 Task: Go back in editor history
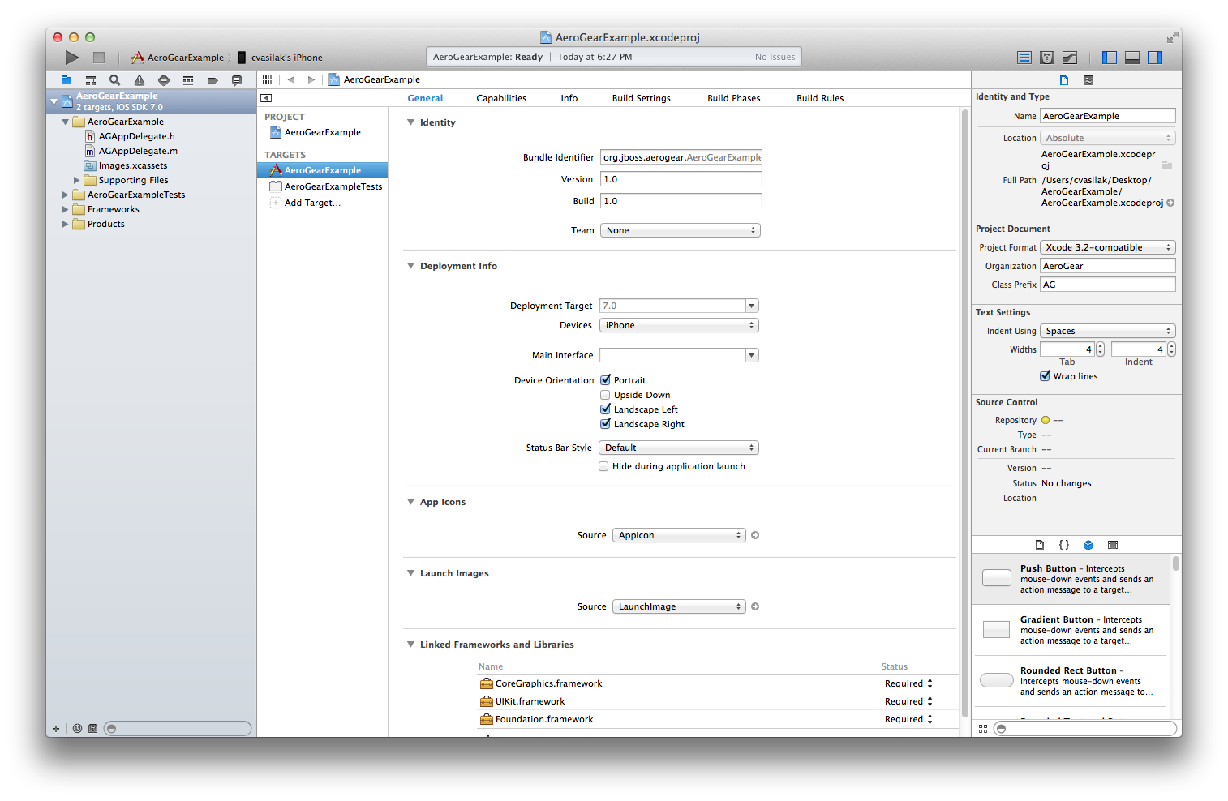point(290,79)
